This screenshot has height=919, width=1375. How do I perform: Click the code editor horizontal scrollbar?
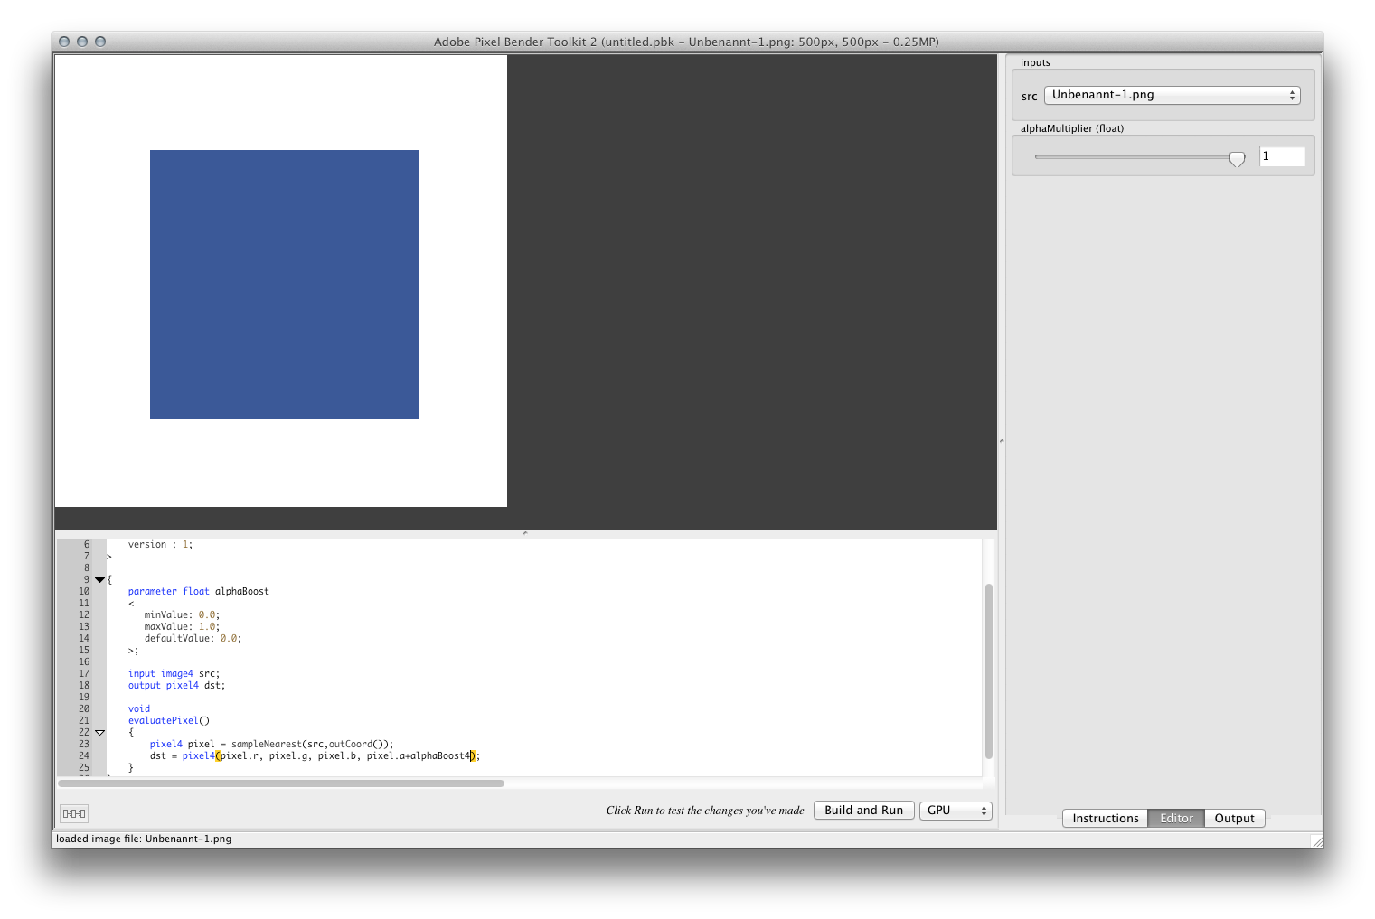[281, 783]
